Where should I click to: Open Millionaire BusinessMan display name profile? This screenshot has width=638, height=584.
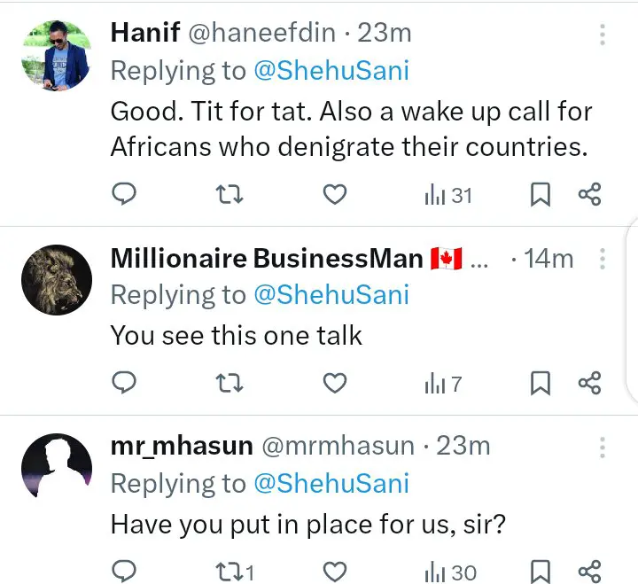click(266, 259)
